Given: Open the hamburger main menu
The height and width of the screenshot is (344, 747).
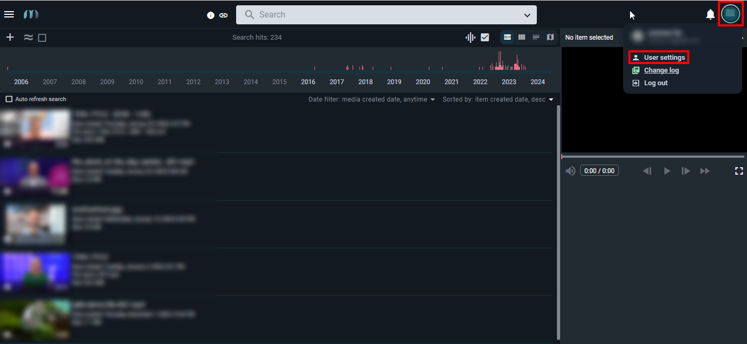Looking at the screenshot, I should pyautogui.click(x=9, y=14).
